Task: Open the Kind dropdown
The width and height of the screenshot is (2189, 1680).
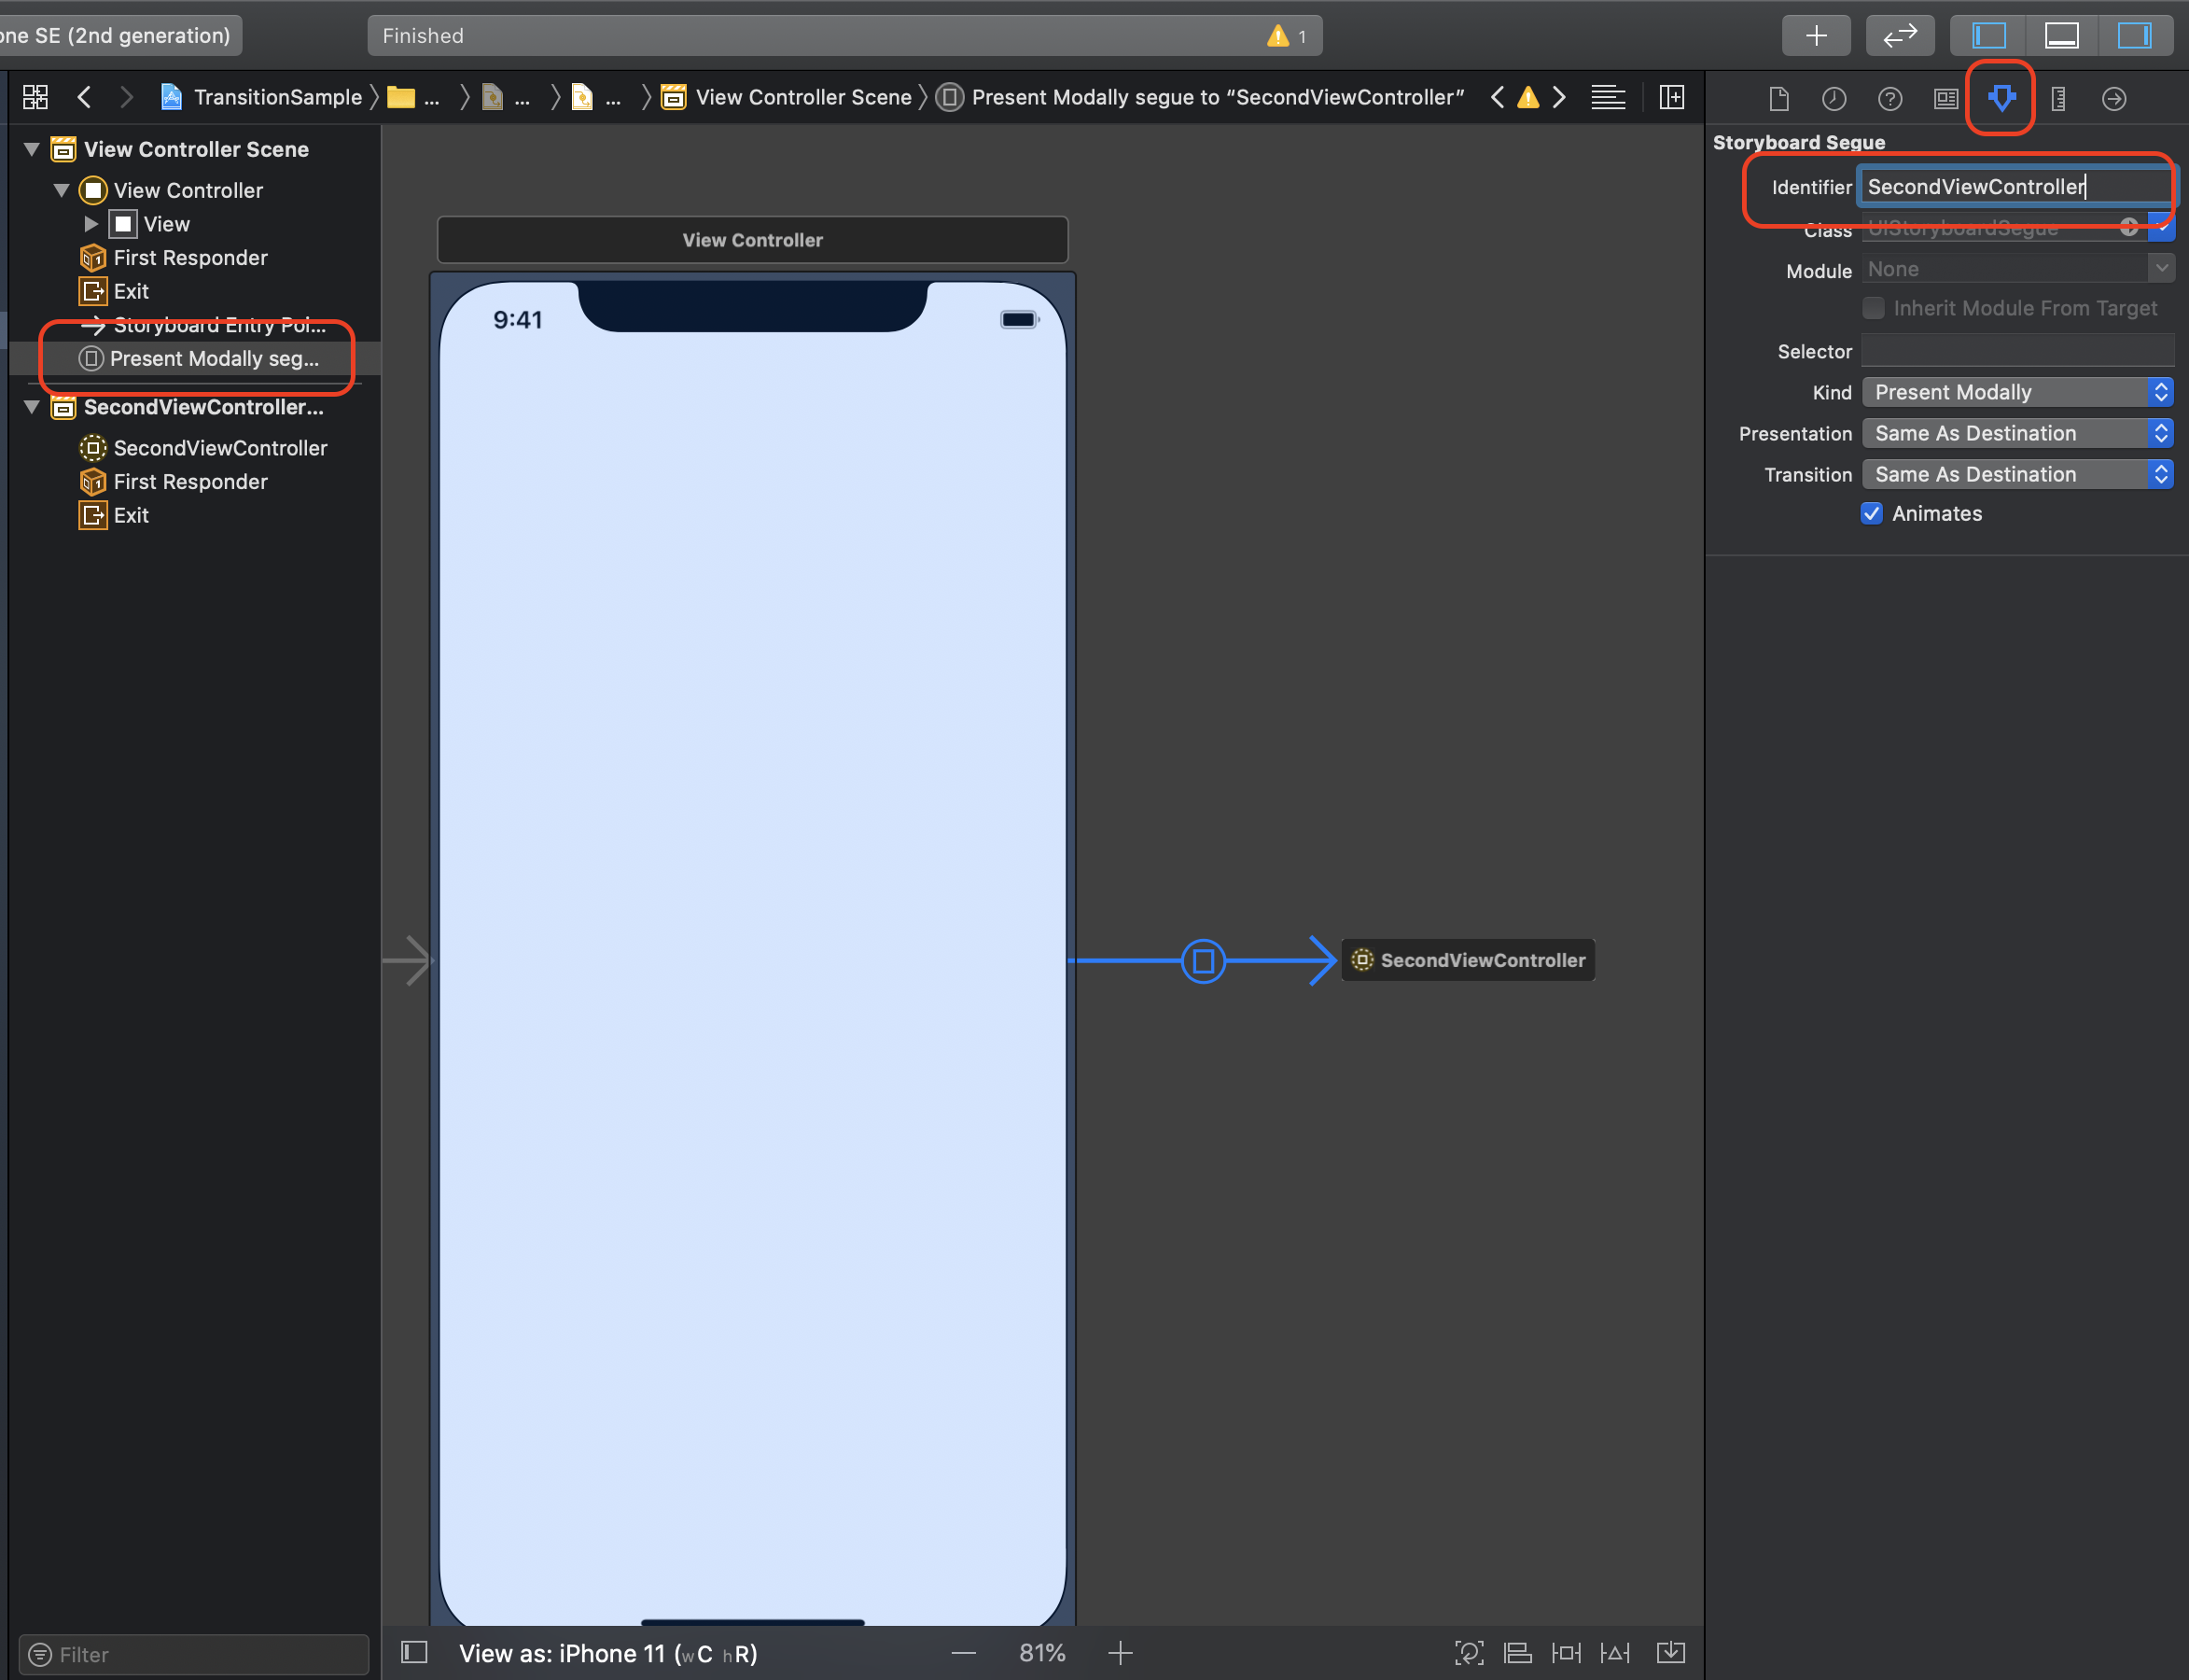Action: click(x=2017, y=392)
